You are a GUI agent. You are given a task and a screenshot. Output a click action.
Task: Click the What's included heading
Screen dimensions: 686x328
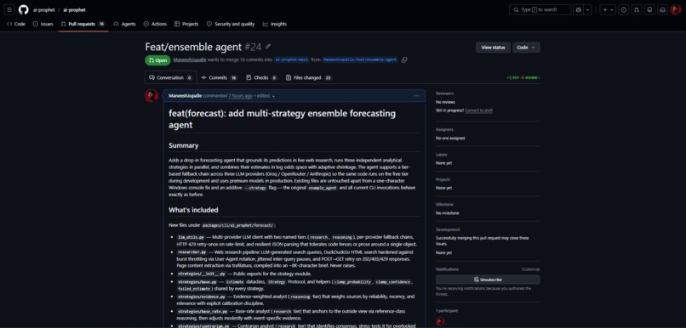pyautogui.click(x=193, y=210)
